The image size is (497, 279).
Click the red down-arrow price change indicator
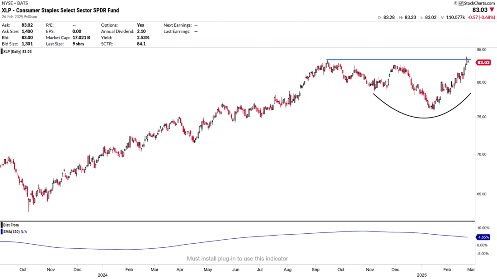tap(492, 9)
